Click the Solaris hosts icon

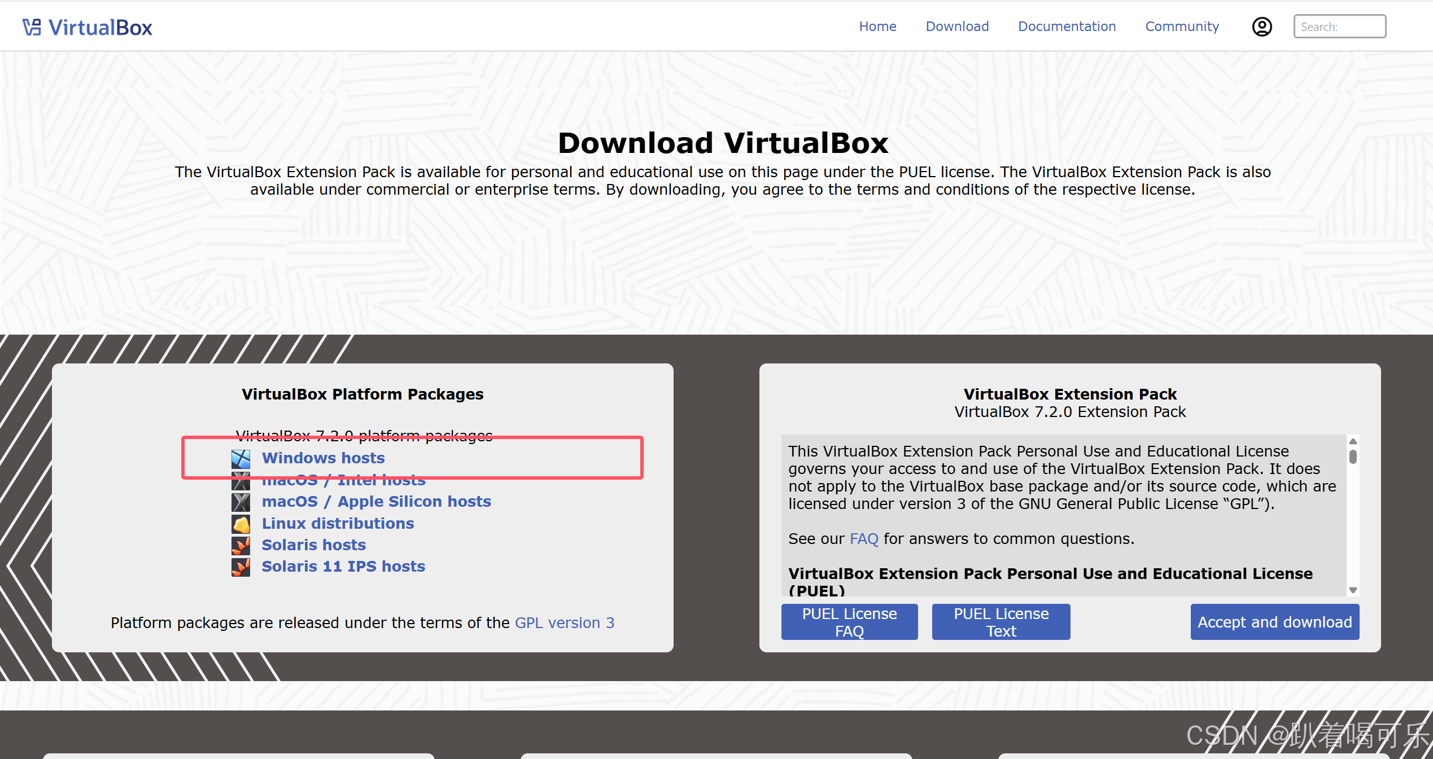pyautogui.click(x=241, y=546)
